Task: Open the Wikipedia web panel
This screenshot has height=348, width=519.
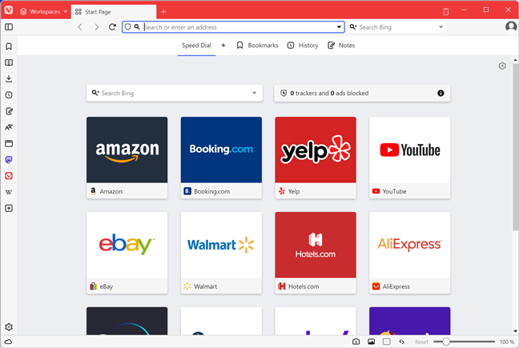Action: point(9,192)
